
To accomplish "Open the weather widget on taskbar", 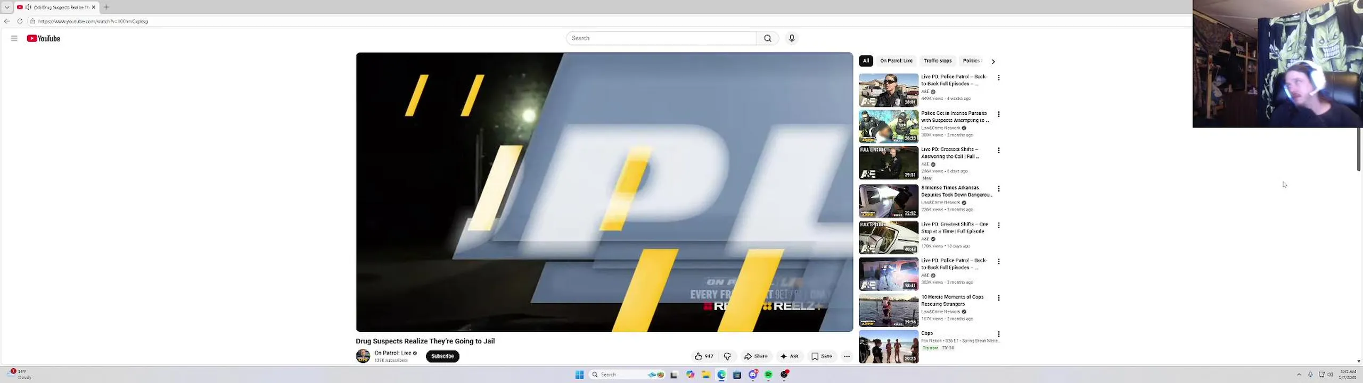I will pyautogui.click(x=20, y=374).
